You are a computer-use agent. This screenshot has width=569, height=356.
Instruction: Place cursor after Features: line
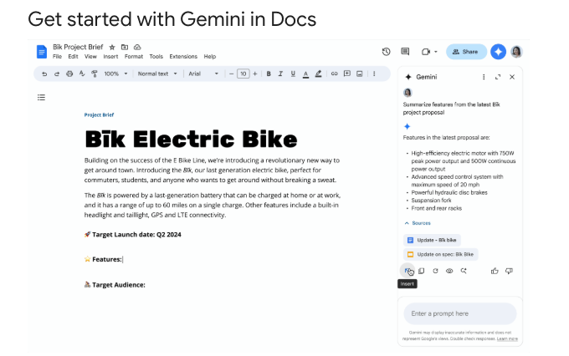(x=123, y=260)
